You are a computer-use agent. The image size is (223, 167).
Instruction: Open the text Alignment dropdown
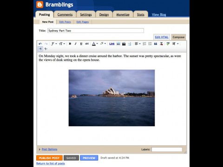(138, 44)
